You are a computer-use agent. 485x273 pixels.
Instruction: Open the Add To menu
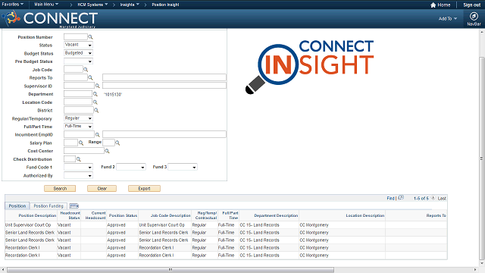448,18
